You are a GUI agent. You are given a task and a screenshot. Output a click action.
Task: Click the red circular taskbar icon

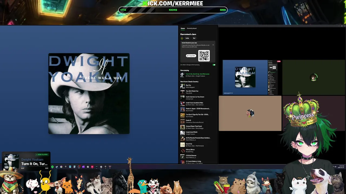(x=92, y=167)
